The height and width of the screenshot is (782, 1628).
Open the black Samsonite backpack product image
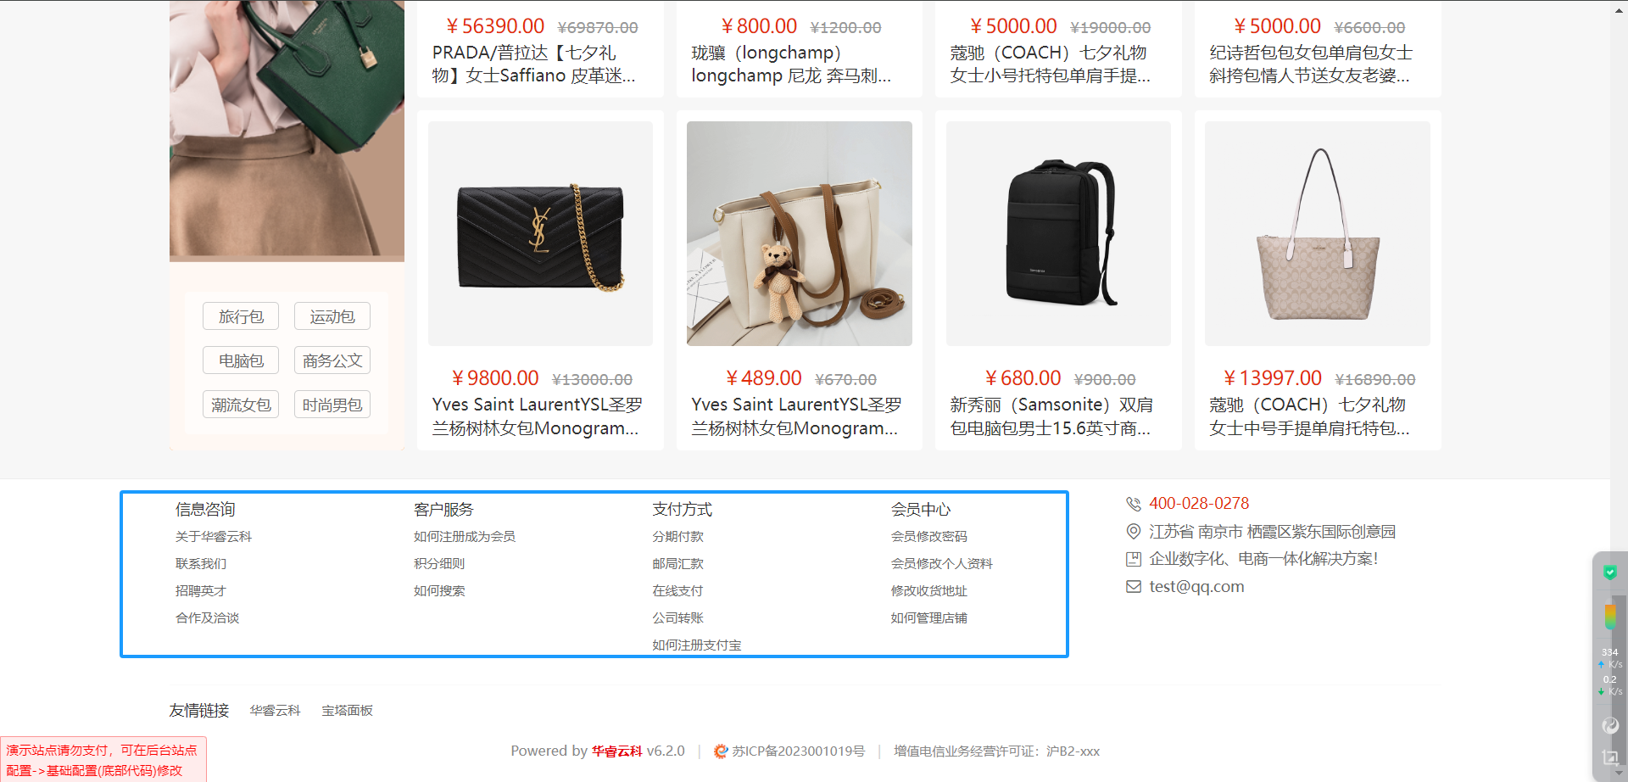click(1058, 233)
